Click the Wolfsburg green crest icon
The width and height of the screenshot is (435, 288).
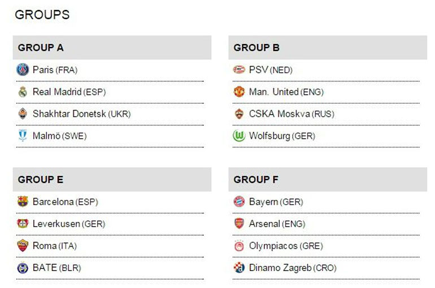239,136
